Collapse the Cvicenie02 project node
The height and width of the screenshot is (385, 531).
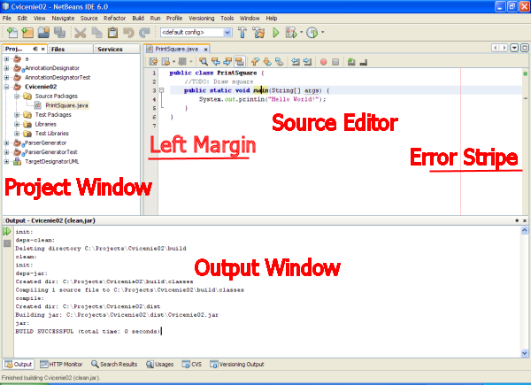click(x=6, y=87)
